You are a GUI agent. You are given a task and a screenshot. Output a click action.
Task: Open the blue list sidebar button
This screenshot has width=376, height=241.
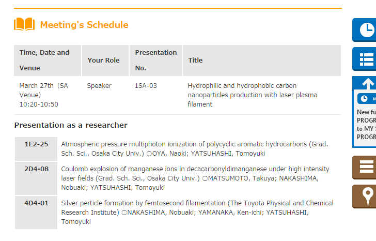[x=366, y=59]
